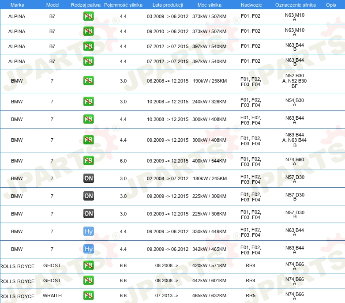Image resolution: width=345 pixels, height=303 pixels.
Task: Click the Moc silnika column header
Action: point(210,4)
